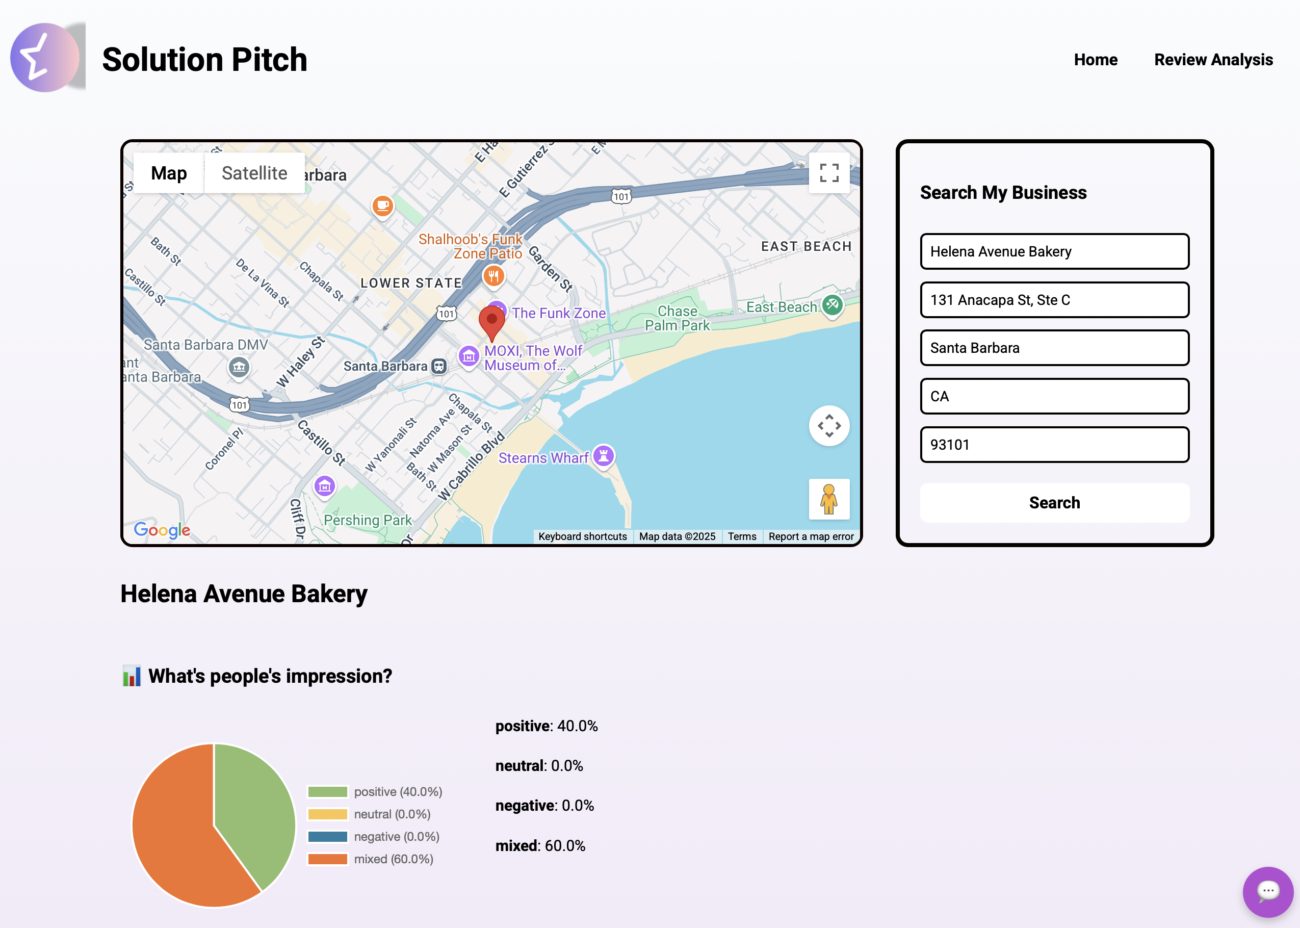Open the Home nav link
This screenshot has width=1300, height=928.
tap(1095, 60)
